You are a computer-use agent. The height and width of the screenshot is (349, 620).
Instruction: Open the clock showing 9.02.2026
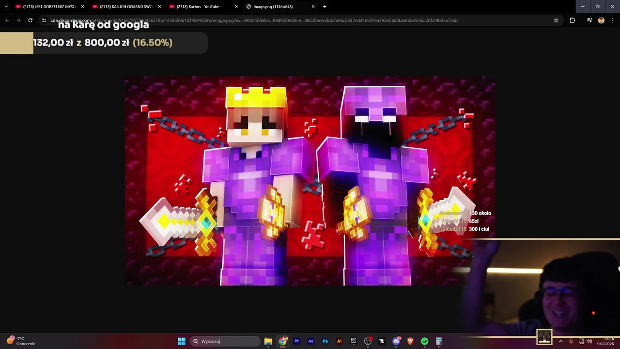point(605,341)
